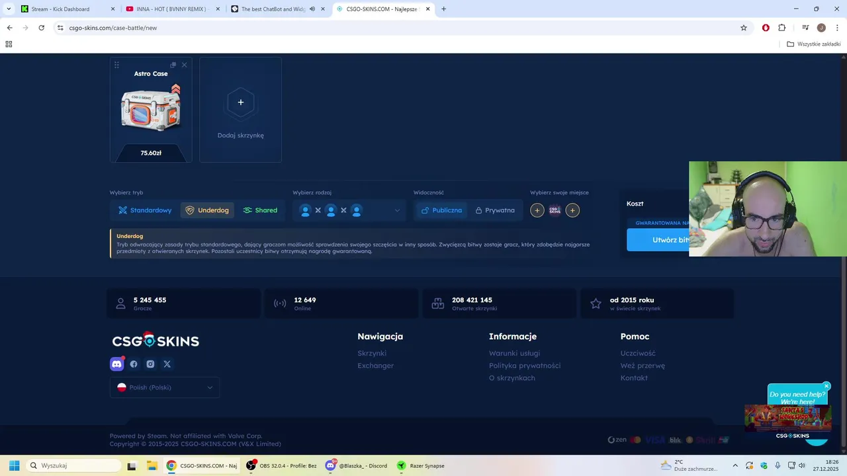
Task: Grab the Astro Case drag handle
Action: 116,65
